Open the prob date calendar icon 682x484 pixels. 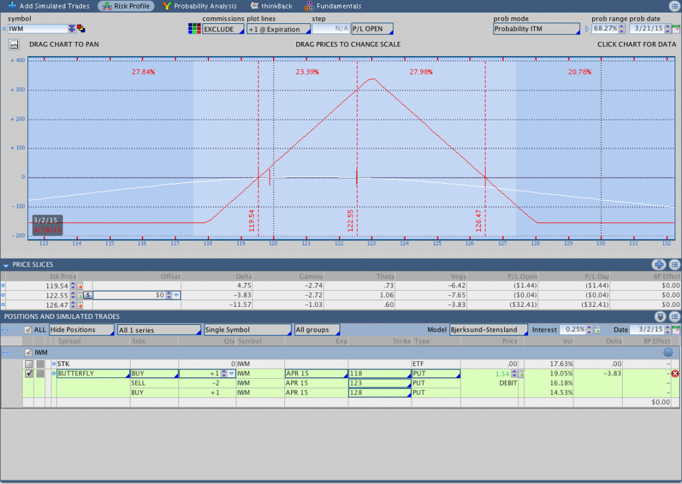click(x=676, y=29)
